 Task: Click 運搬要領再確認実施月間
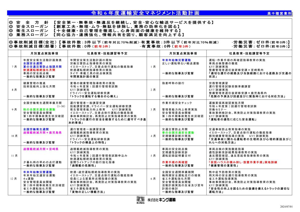[226, 103]
